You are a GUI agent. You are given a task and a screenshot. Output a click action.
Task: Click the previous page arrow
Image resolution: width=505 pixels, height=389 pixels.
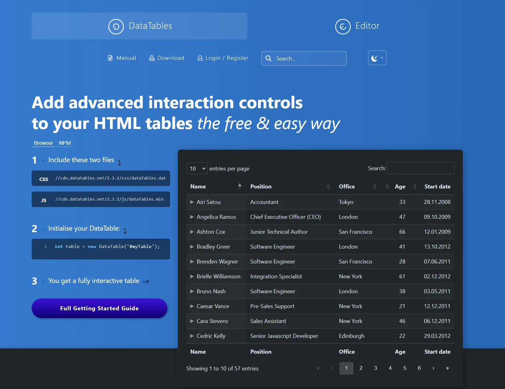click(332, 368)
